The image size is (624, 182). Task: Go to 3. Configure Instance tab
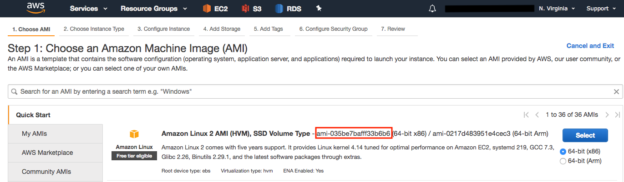coord(164,29)
